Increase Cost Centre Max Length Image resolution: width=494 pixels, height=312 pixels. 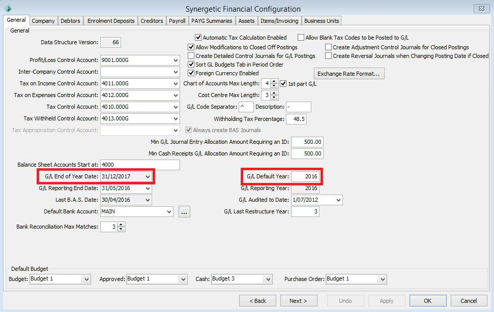pyautogui.click(x=274, y=93)
